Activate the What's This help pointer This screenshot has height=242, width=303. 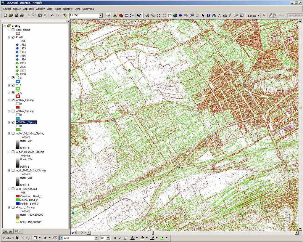tap(139, 15)
